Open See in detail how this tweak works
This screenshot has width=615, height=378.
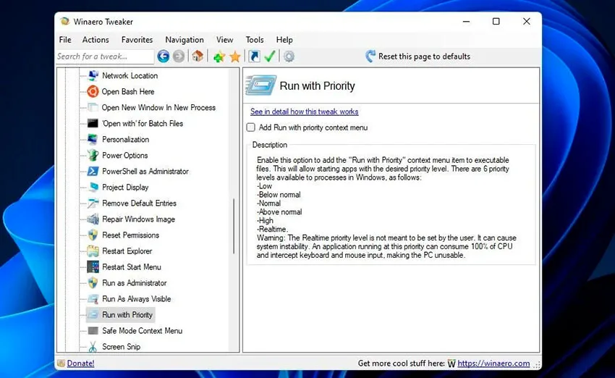[305, 112]
